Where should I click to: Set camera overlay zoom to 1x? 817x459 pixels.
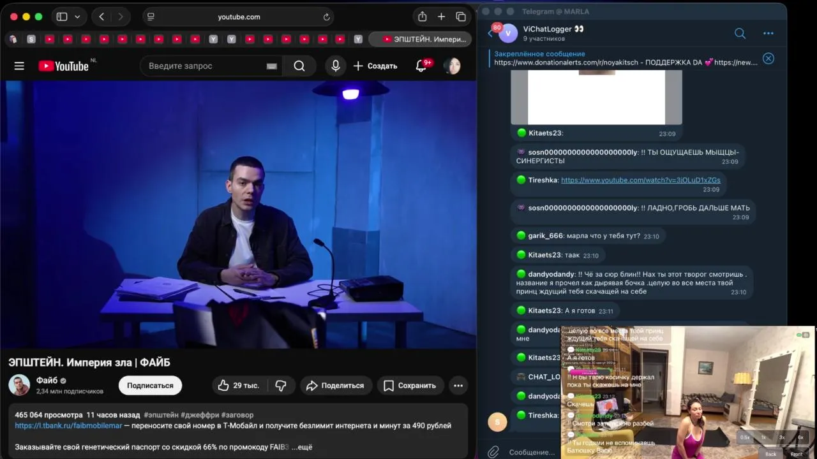[x=763, y=437]
